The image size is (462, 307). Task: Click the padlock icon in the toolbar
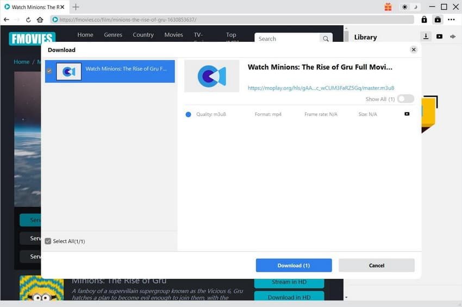pos(424,20)
